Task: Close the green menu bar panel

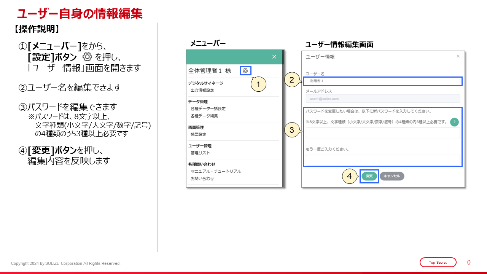Action: coord(274,57)
